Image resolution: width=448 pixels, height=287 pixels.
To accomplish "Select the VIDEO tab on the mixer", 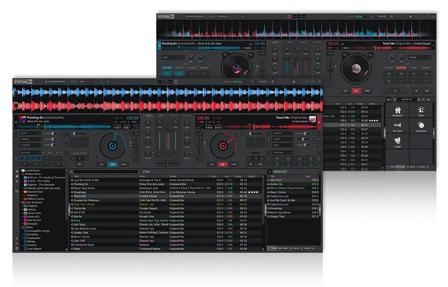I will pos(161,116).
